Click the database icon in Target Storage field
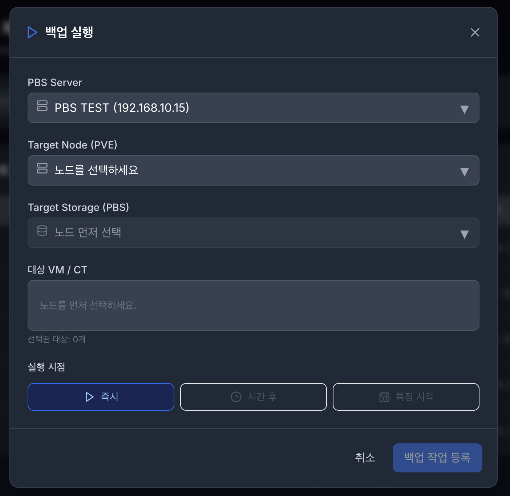This screenshot has height=496, width=510. pos(42,232)
